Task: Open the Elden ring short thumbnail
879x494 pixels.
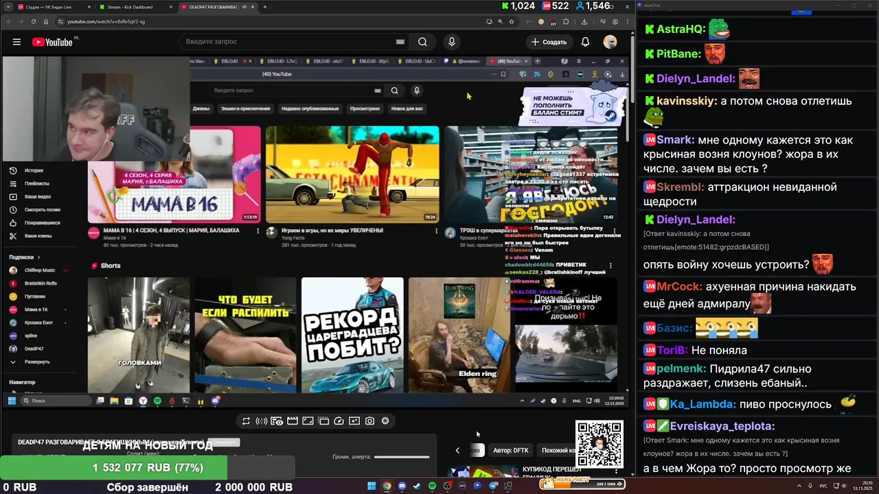Action: 459,335
